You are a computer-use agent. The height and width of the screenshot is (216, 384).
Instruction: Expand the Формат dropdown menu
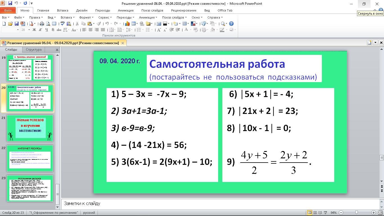tap(86, 17)
